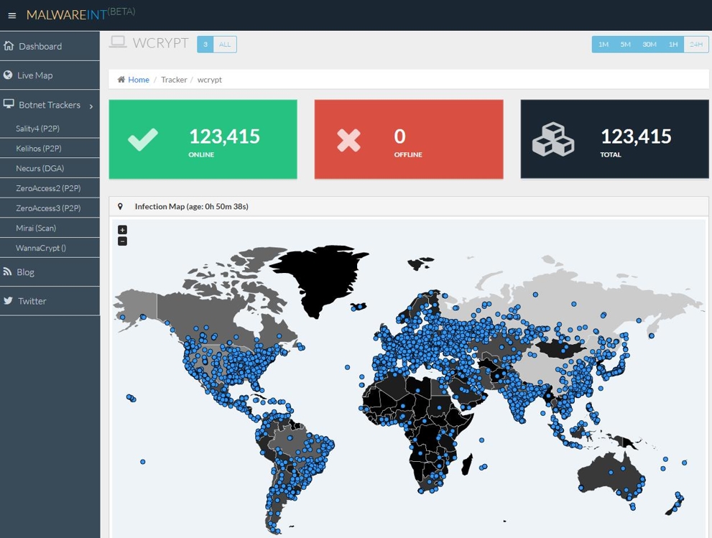712x538 pixels.
Task: Click the WCRYPT page heading
Action: (x=160, y=43)
